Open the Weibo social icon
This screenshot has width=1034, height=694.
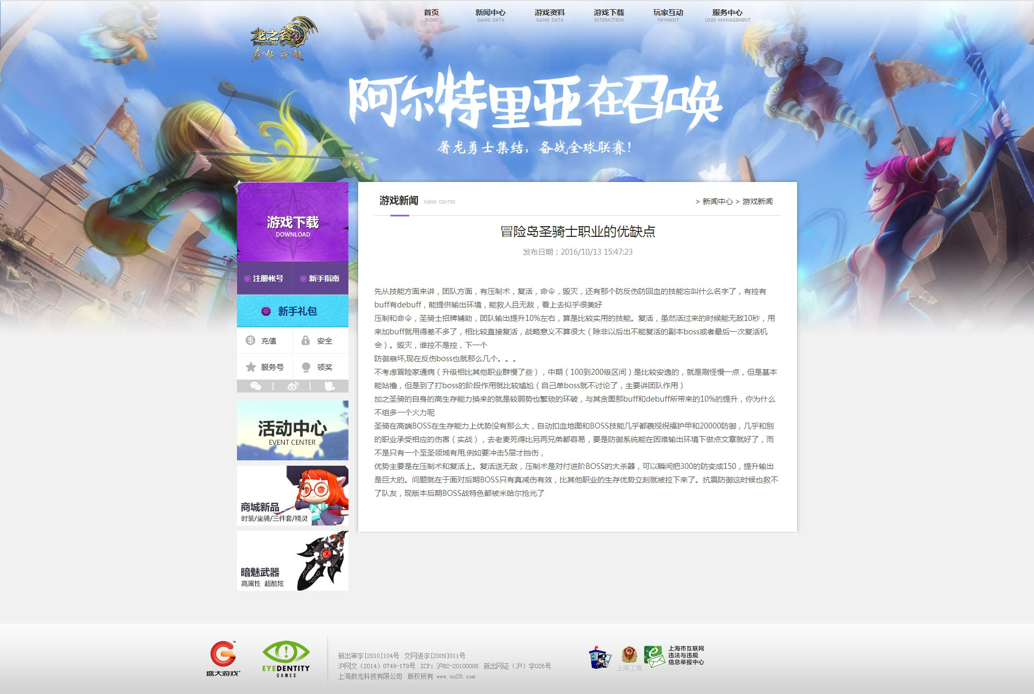point(292,386)
